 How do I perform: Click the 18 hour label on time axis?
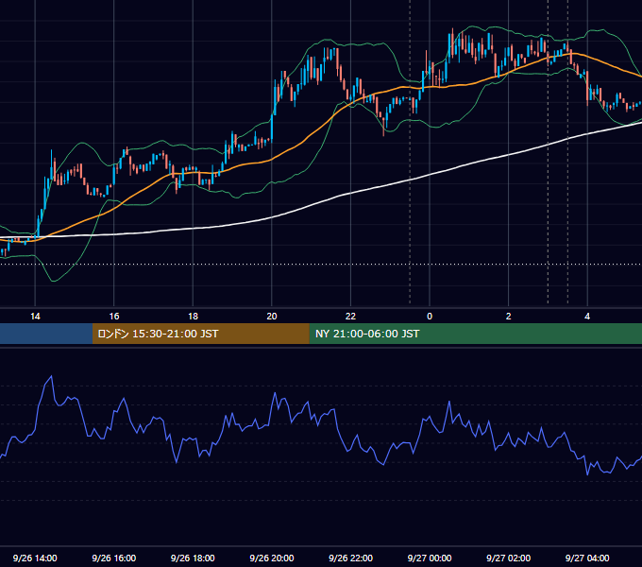[193, 317]
